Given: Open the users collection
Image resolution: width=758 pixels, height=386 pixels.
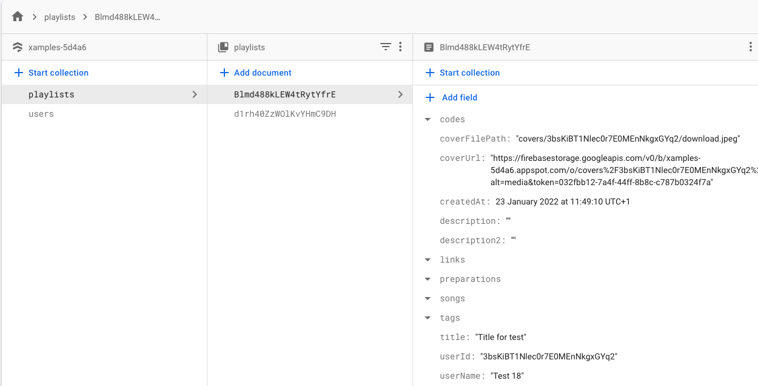Looking at the screenshot, I should point(104,114).
